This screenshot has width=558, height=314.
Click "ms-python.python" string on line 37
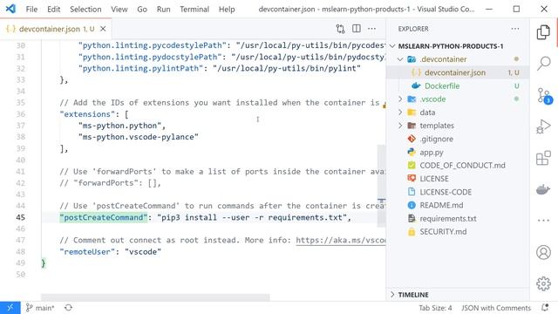[120, 126]
